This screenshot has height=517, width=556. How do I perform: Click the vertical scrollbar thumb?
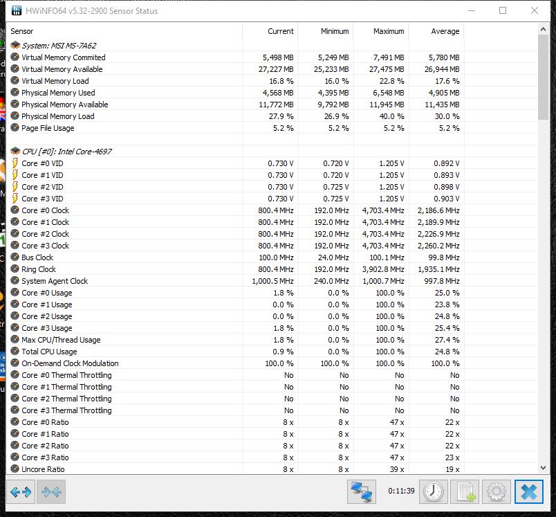point(543,78)
